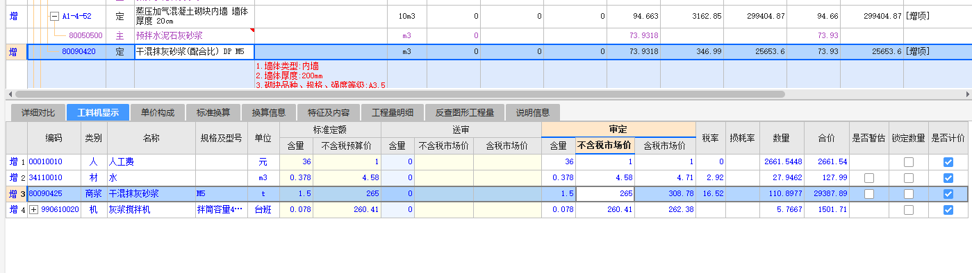Show the 工程量明细 tab

tap(393, 112)
